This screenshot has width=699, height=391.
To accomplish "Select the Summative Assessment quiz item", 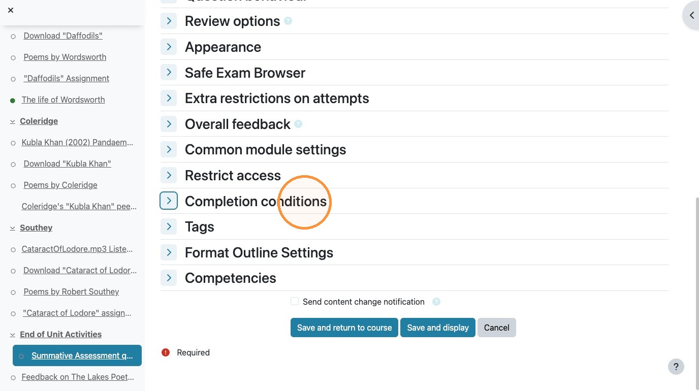I will pyautogui.click(x=82, y=355).
